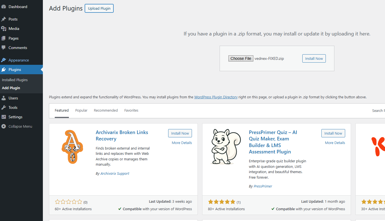Switch to the Recommended tab
Viewport: 385px width, 221px height.
pyautogui.click(x=106, y=110)
